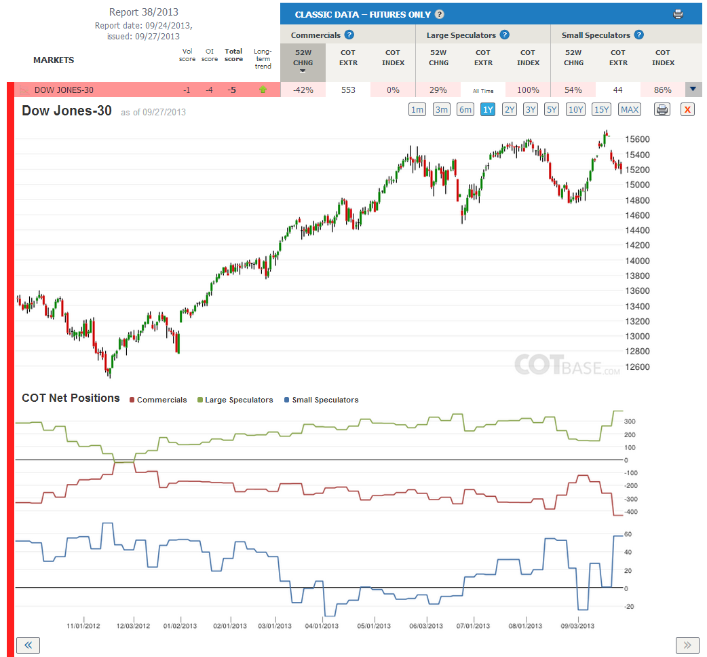Select the 3m chart range
Screen dimensions: 707x657
coord(442,109)
